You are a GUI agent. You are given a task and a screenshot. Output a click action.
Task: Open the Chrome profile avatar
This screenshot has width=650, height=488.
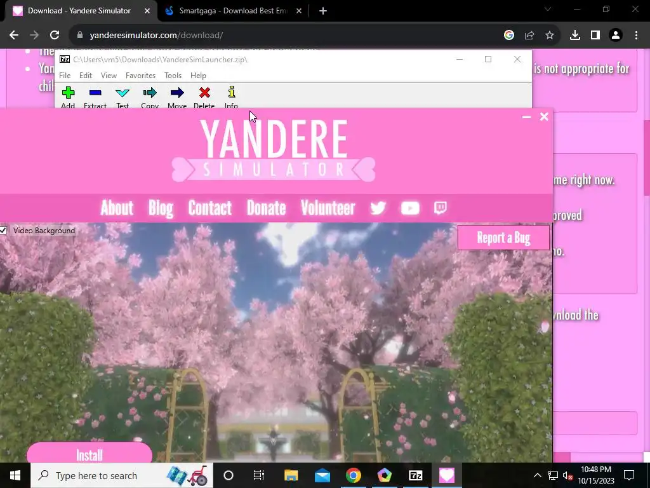pyautogui.click(x=616, y=36)
